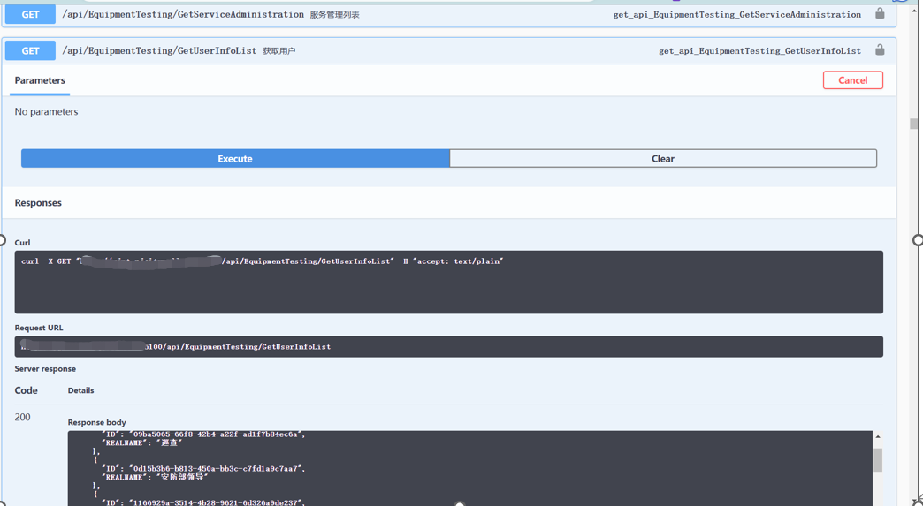
Task: Click the 'Code' column header
Action: coord(26,390)
